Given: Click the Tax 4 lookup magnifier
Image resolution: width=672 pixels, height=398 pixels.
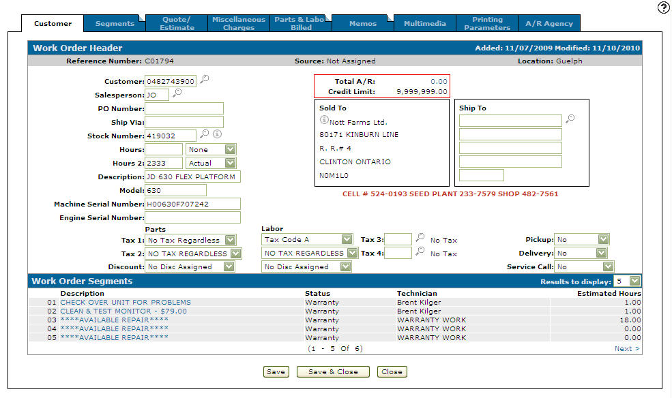Looking at the screenshot, I should [x=420, y=252].
